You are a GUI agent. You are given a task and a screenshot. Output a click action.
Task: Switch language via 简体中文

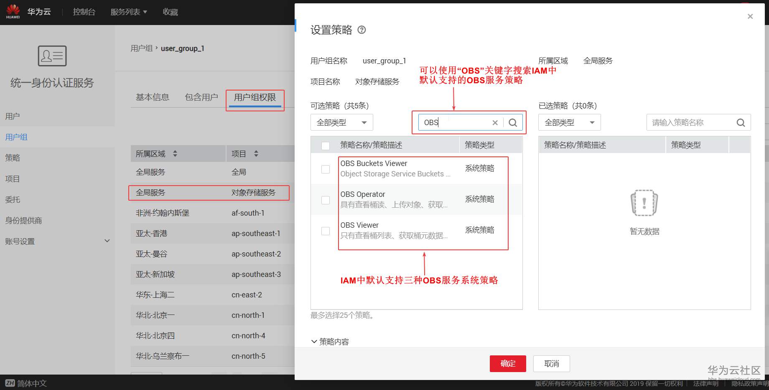point(32,383)
